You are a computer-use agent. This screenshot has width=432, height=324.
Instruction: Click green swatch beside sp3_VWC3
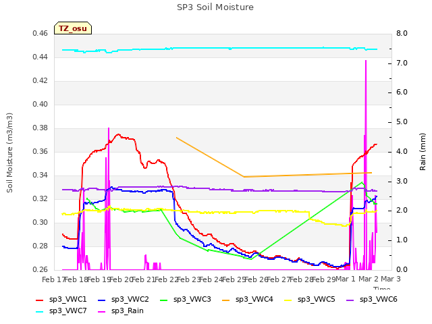(x=163, y=300)
